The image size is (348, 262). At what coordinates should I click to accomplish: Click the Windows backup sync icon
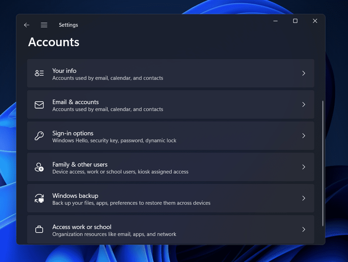(x=39, y=198)
